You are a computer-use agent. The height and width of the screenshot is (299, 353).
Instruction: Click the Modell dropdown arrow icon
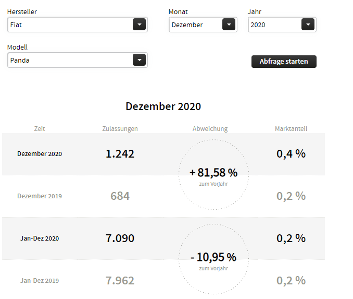139,60
